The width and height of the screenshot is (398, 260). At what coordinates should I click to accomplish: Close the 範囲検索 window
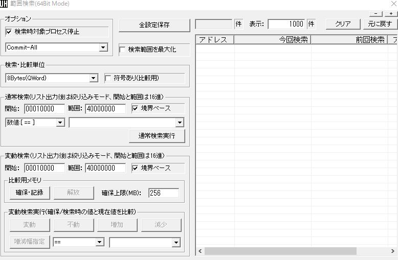point(393,4)
